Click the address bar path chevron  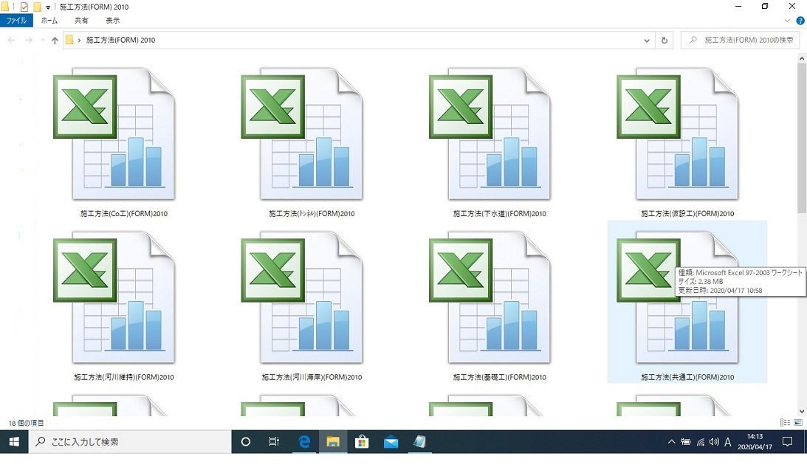(x=79, y=40)
